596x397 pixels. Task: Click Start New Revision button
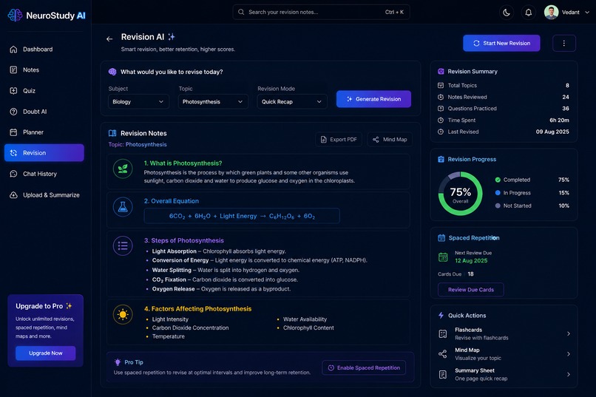501,44
